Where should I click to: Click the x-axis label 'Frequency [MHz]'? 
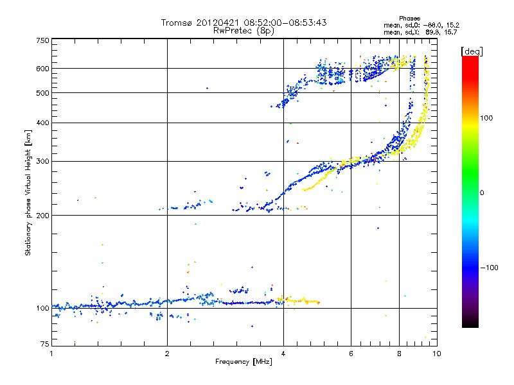coord(244,362)
